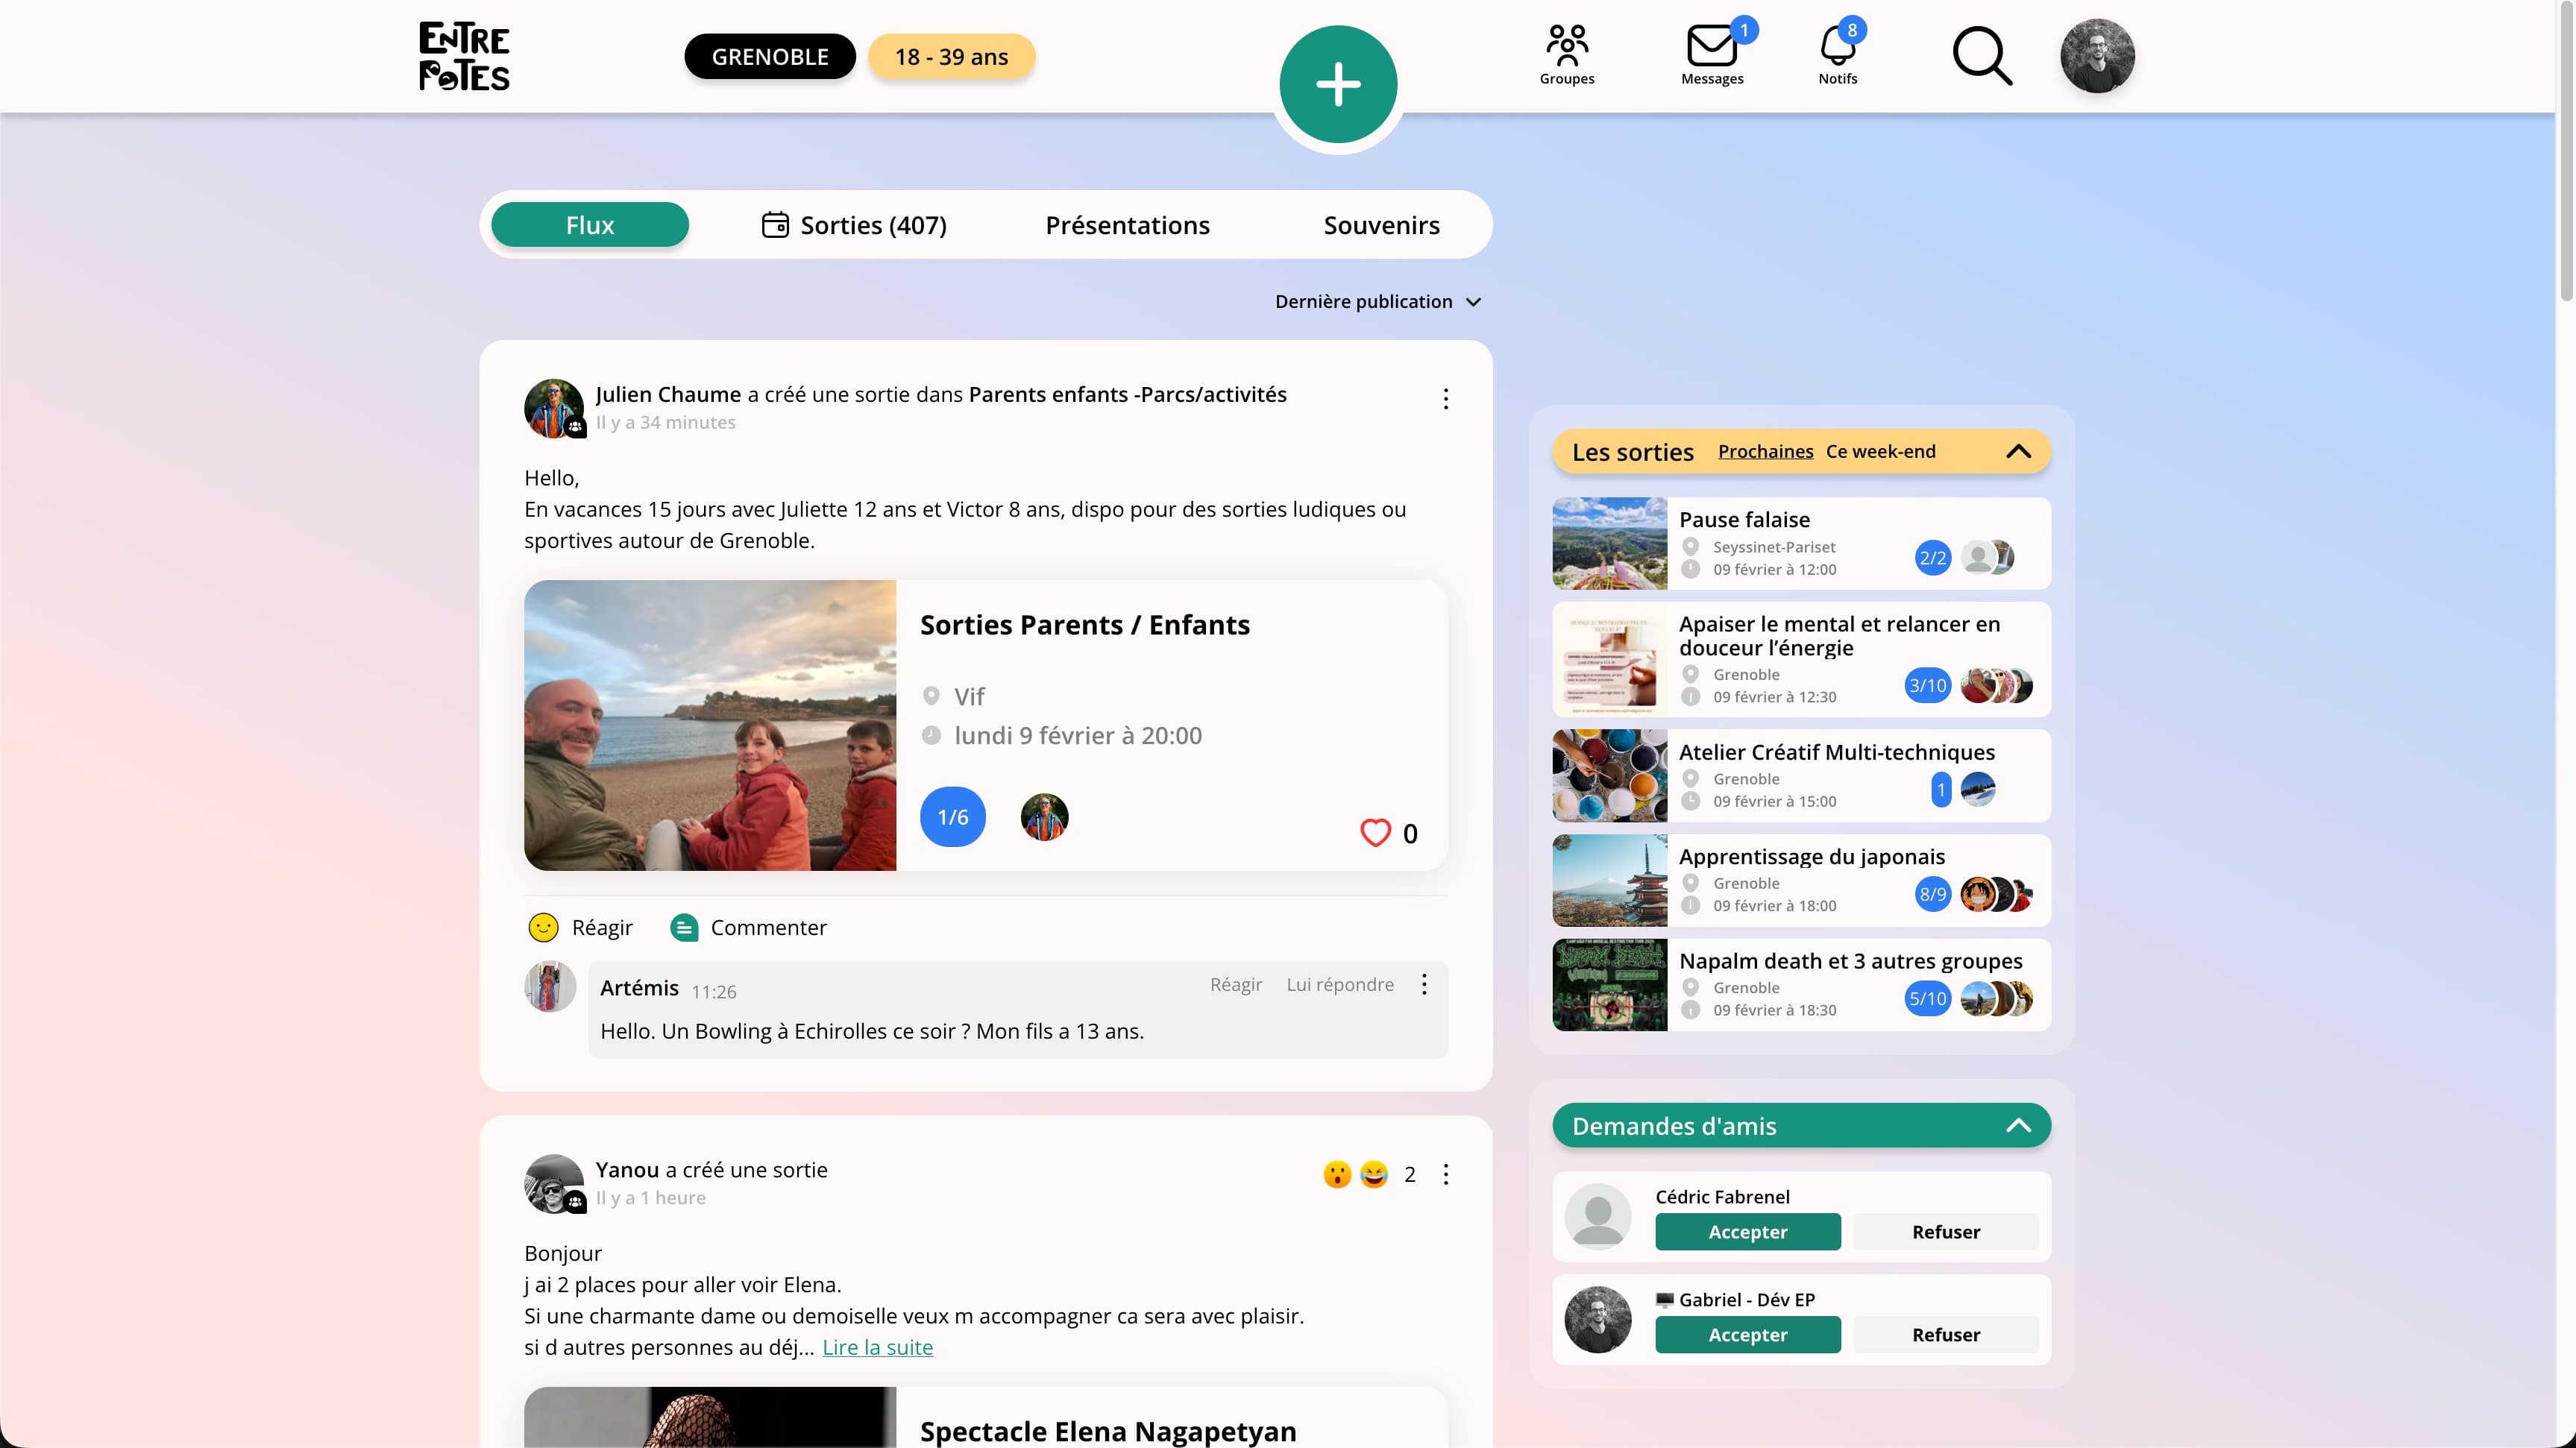Click the heart like icon on Sorties Parents / Enfants
Image resolution: width=2576 pixels, height=1448 pixels.
(1375, 832)
